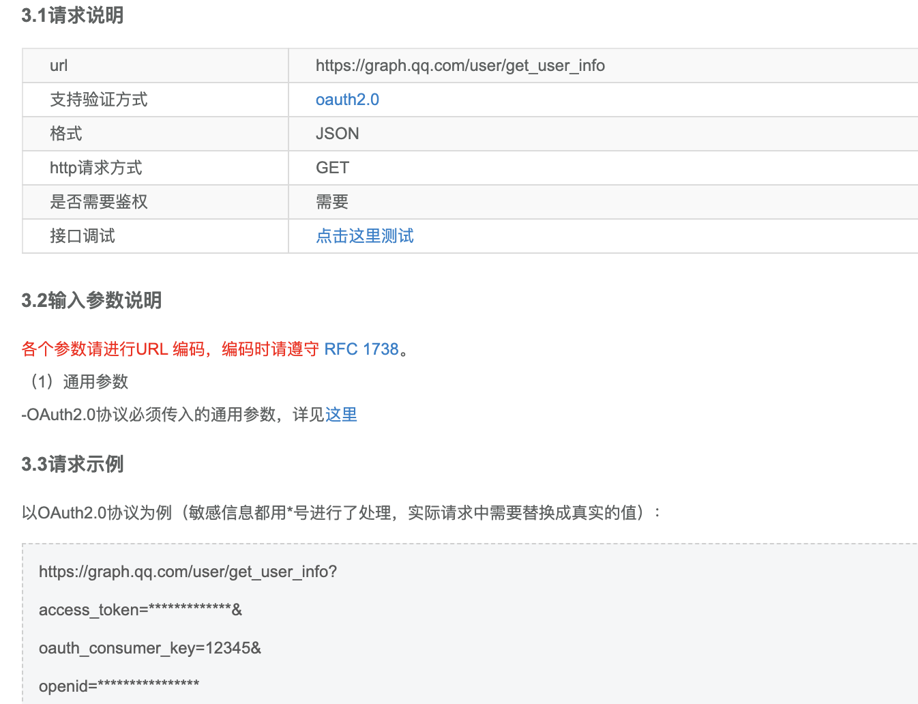Open the oauth2.0 link

[x=347, y=100]
